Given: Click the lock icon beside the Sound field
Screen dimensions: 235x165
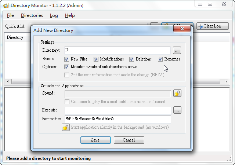Looking at the screenshot, I should pos(177,93).
